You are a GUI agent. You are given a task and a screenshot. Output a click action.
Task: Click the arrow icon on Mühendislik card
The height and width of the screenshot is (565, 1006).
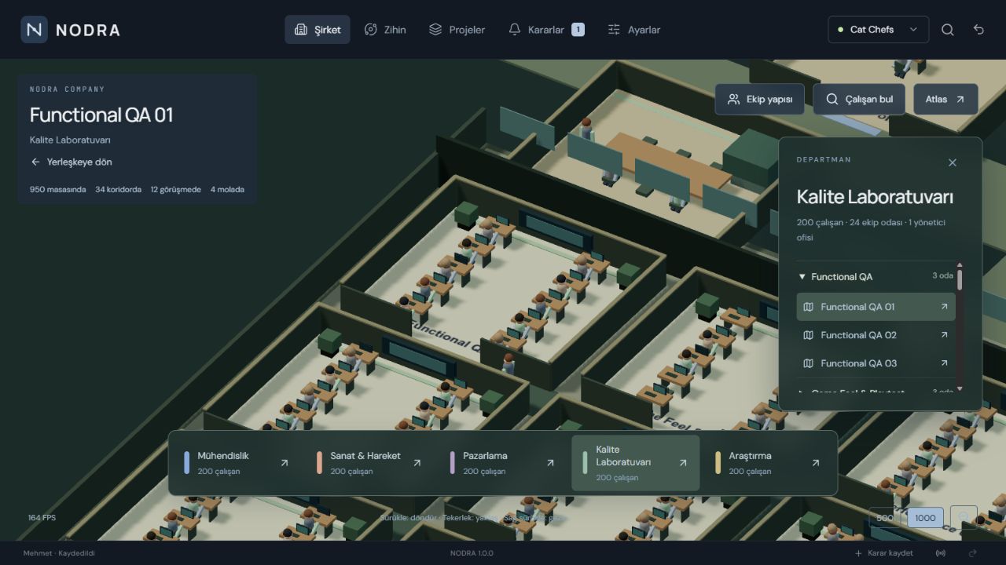(285, 463)
